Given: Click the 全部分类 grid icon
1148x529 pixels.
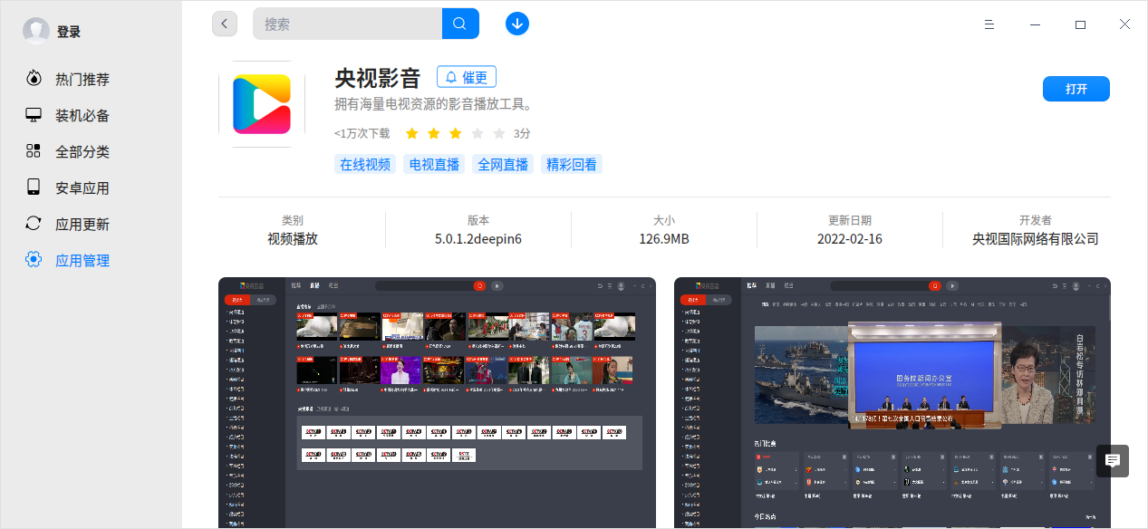Looking at the screenshot, I should pos(33,151).
